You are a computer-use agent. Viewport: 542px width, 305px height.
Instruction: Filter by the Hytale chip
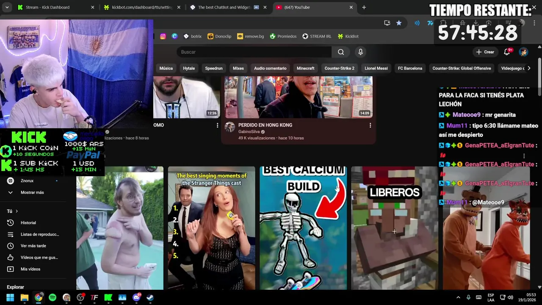pos(189,68)
